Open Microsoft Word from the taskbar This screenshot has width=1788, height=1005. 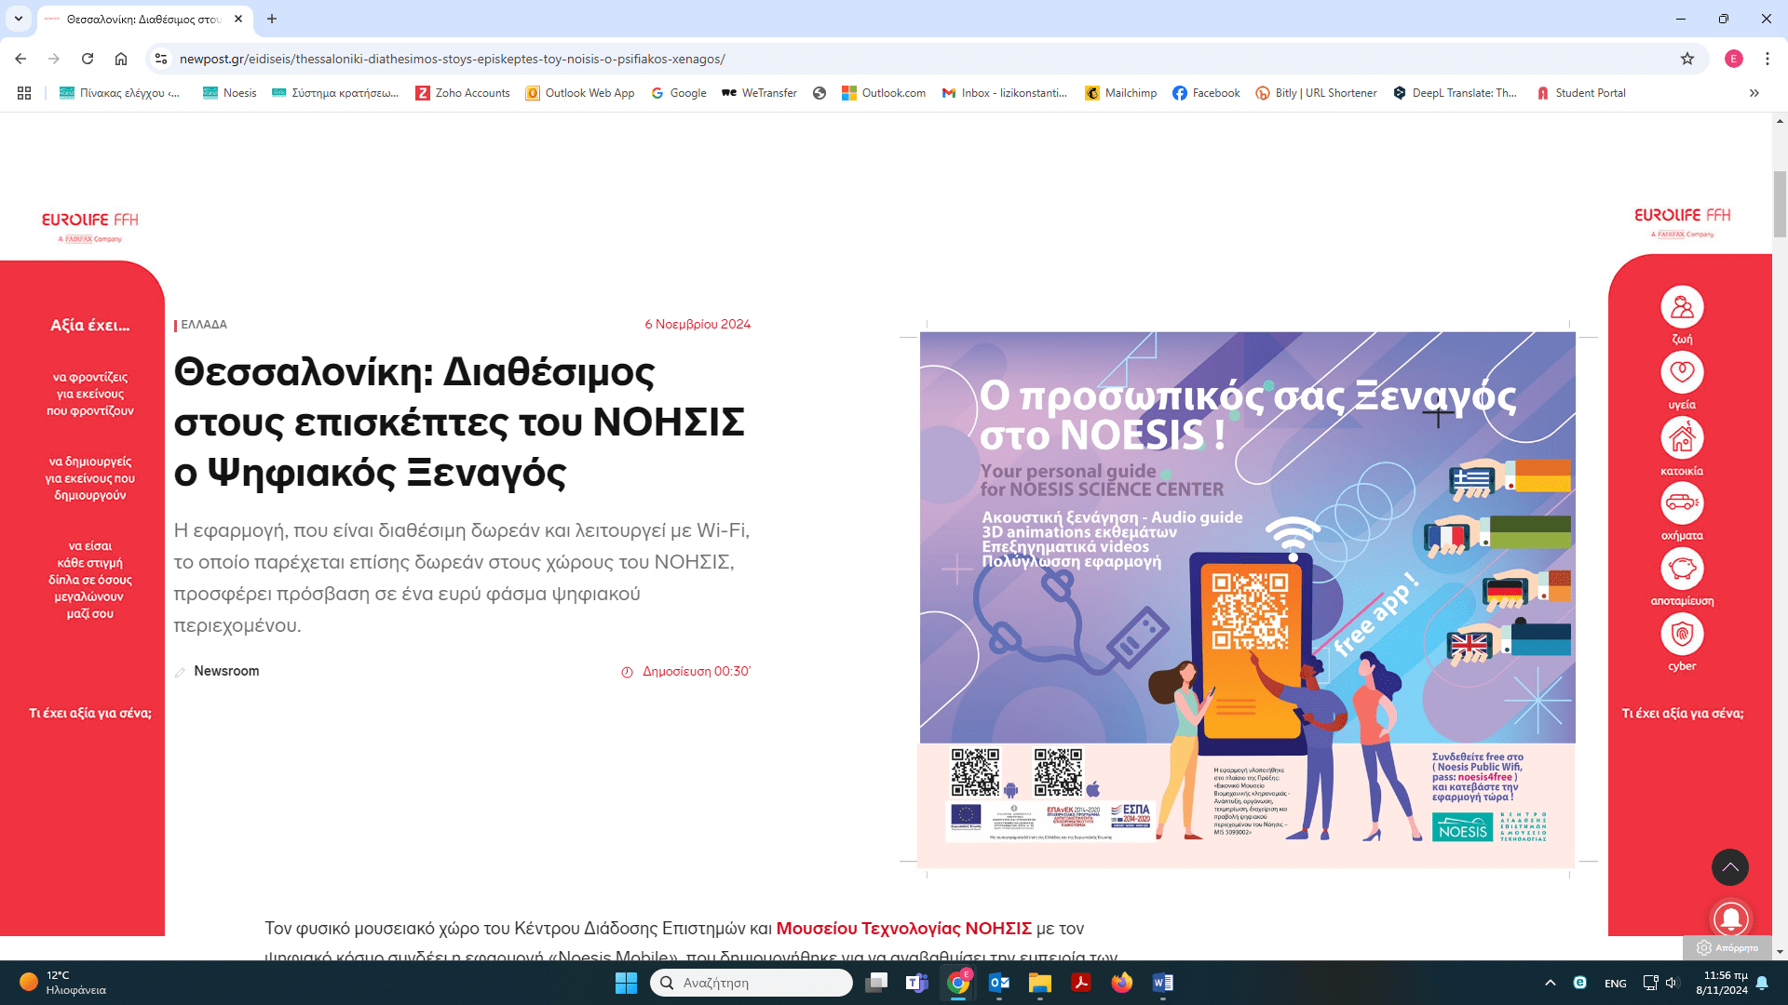click(1163, 983)
